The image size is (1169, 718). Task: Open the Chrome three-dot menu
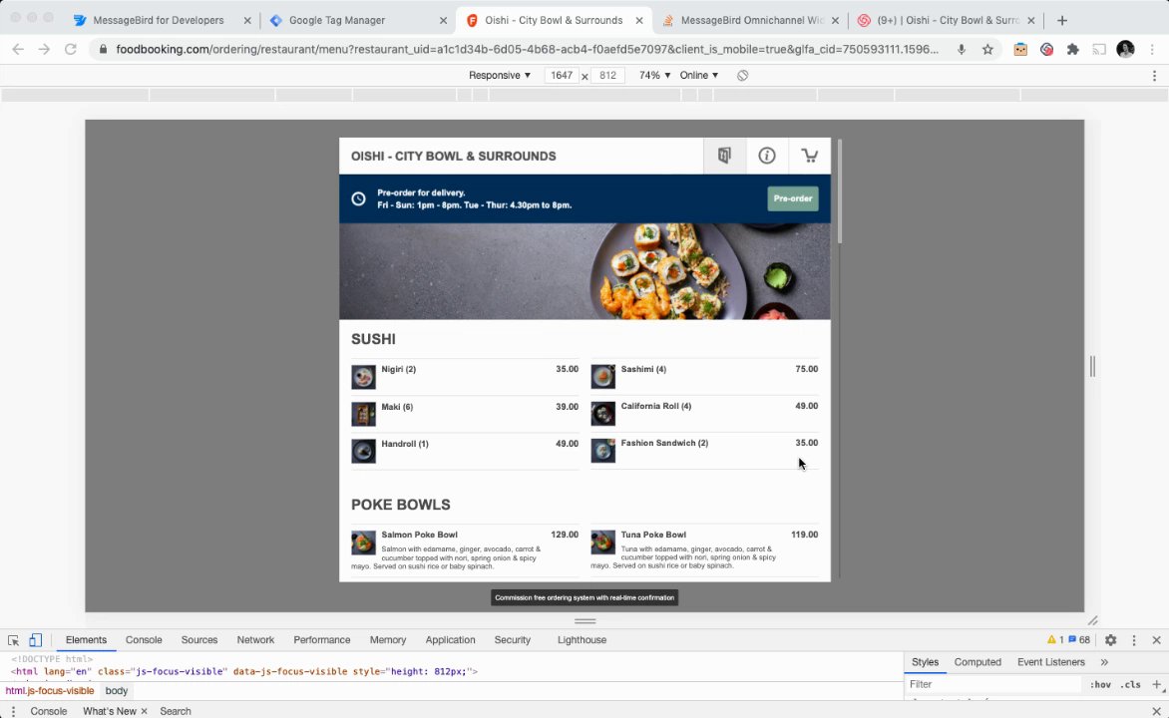click(1153, 49)
